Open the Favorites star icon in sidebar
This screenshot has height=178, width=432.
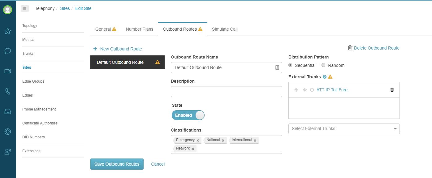8,31
